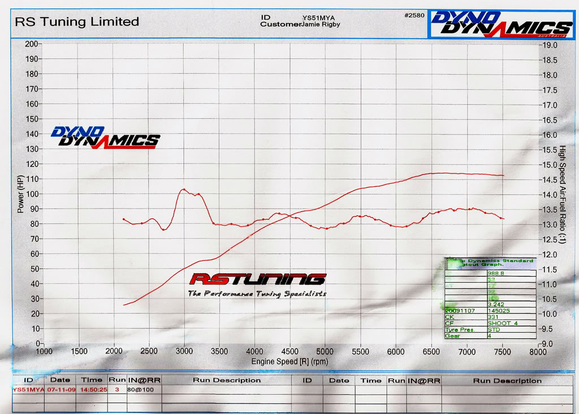This screenshot has height=414, width=579.
Task: Click the '110' tick on the power axis
Action: coord(32,179)
